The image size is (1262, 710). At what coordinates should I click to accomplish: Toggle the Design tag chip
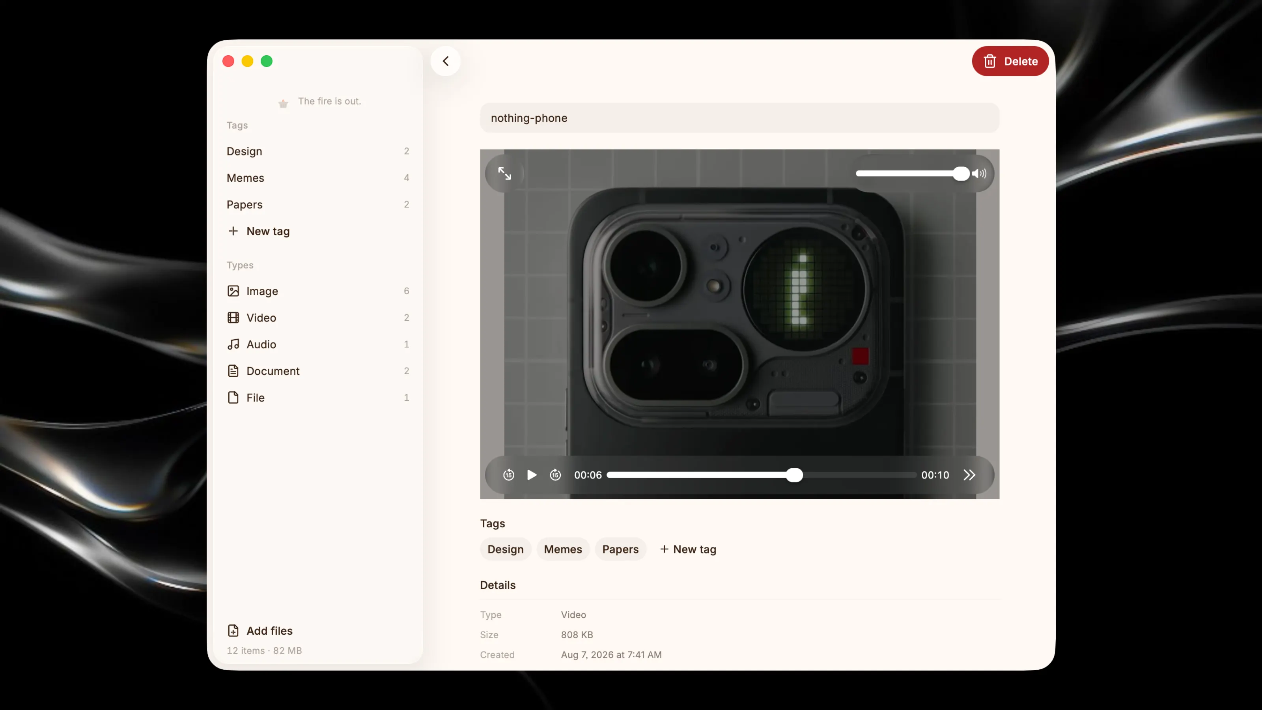505,549
